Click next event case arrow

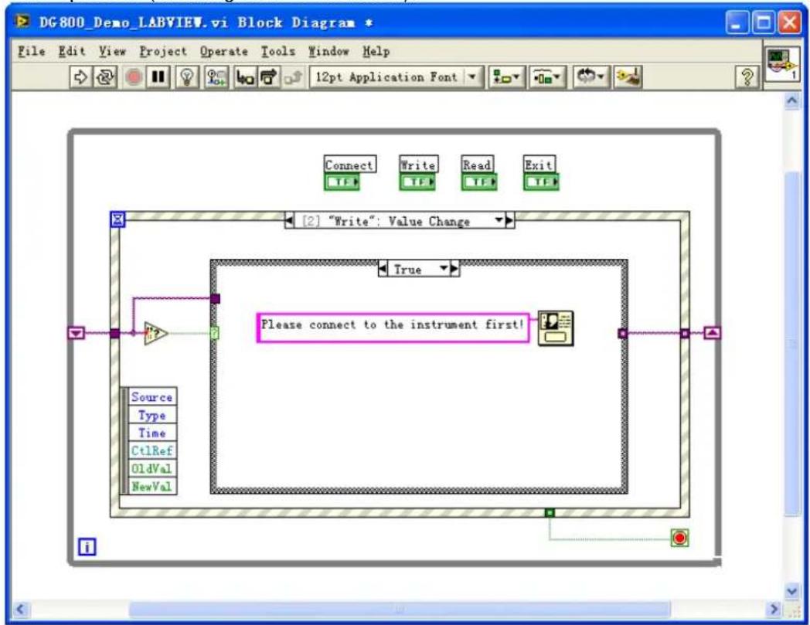point(510,221)
